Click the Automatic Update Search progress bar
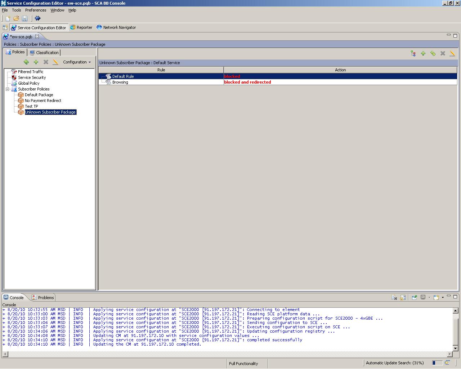The height and width of the screenshot is (369, 461). pos(437,363)
